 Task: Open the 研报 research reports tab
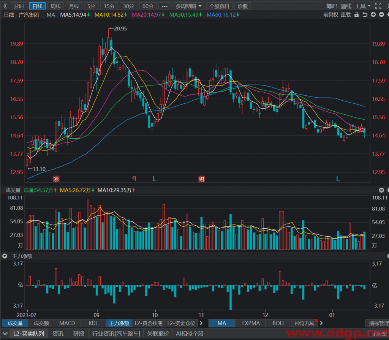tap(78, 334)
